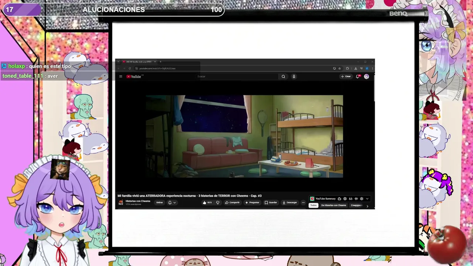Open the browser extensions puzzle icon
Image resolution: width=473 pixels, height=266 pixels.
click(347, 68)
